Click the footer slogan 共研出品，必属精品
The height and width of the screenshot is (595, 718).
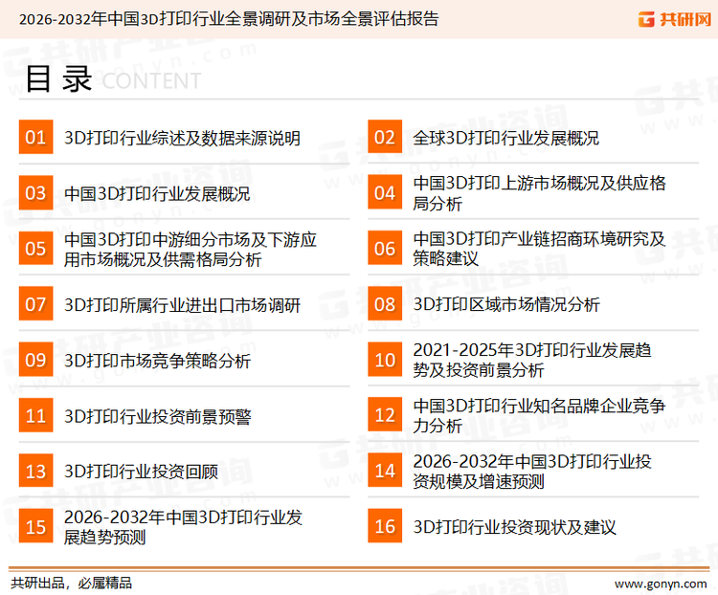point(72,584)
